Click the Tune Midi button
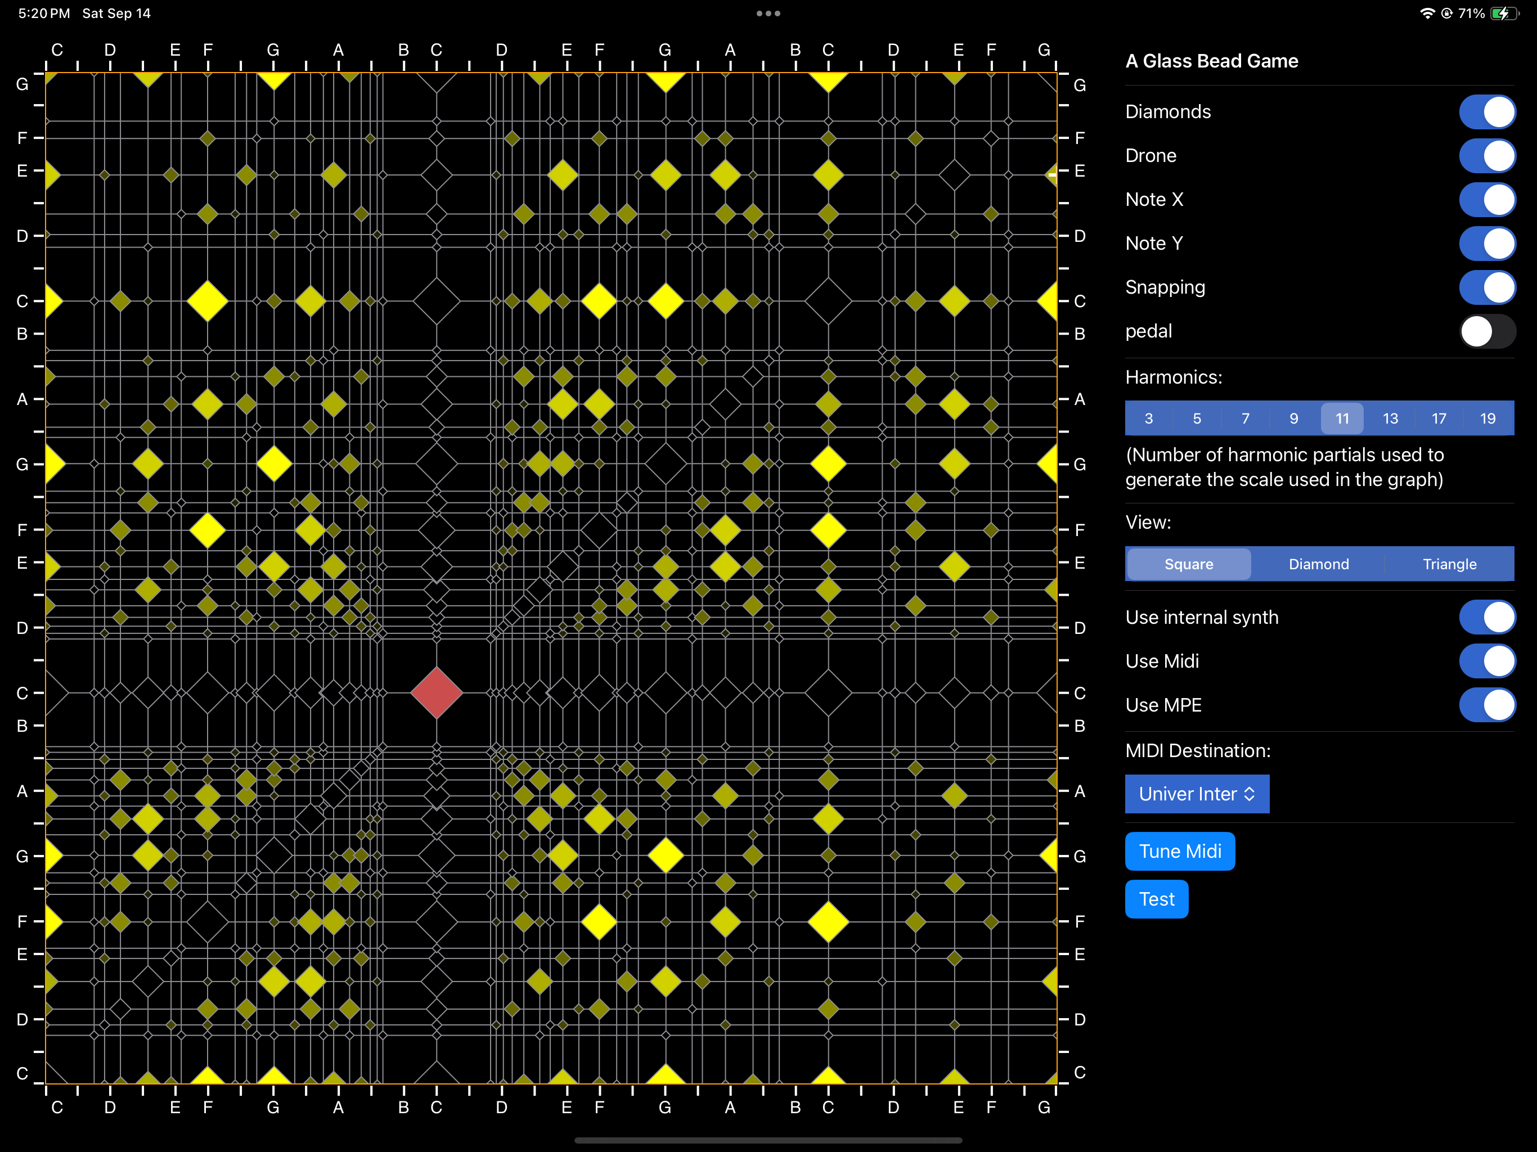Viewport: 1537px width, 1152px height. (1180, 851)
